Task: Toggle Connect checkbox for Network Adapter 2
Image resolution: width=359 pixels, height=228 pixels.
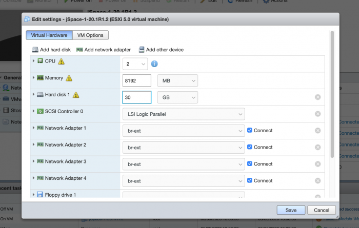Action: pos(250,147)
